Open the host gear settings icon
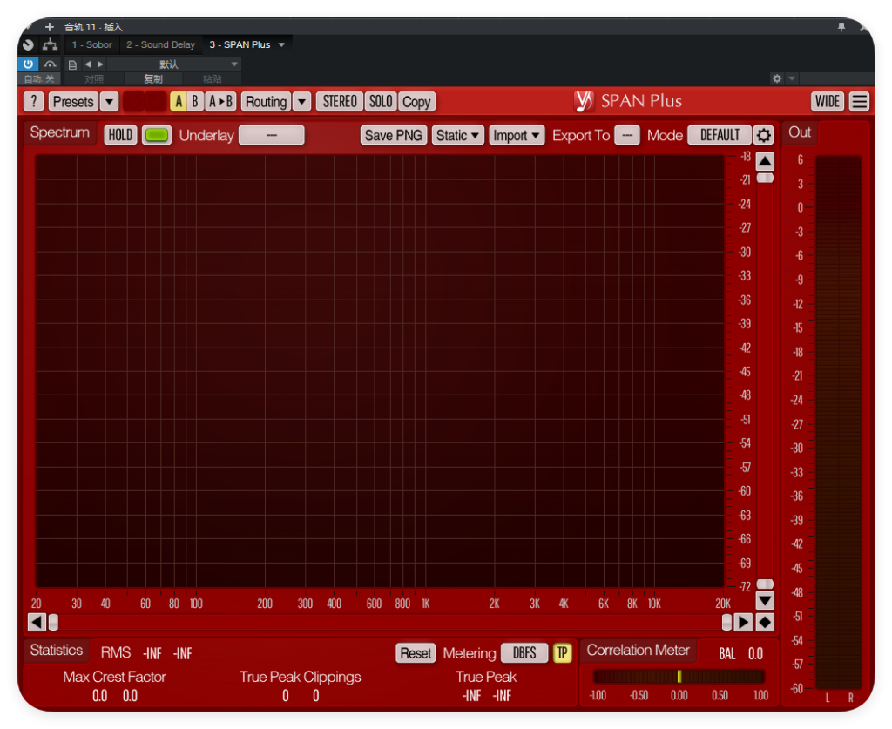 pos(777,78)
